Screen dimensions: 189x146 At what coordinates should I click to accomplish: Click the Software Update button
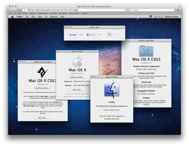pyautogui.click(x=77, y=77)
